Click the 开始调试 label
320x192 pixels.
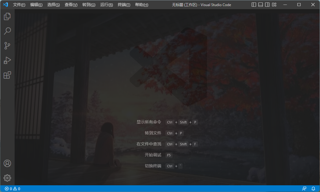pos(153,155)
